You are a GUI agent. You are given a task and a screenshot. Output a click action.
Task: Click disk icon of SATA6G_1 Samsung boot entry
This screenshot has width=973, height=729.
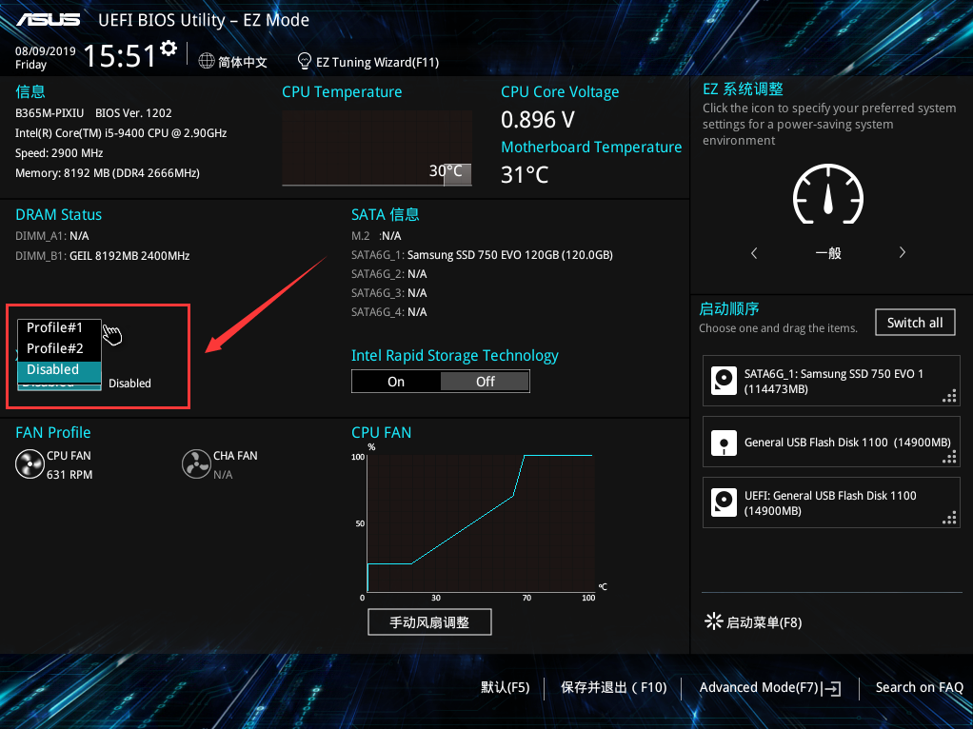pos(724,381)
